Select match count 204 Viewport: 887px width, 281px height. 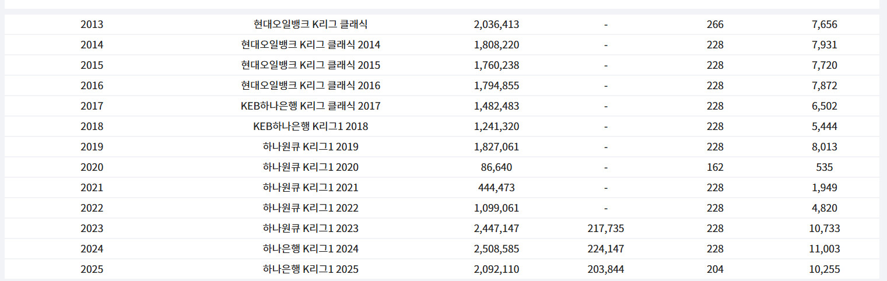click(714, 269)
